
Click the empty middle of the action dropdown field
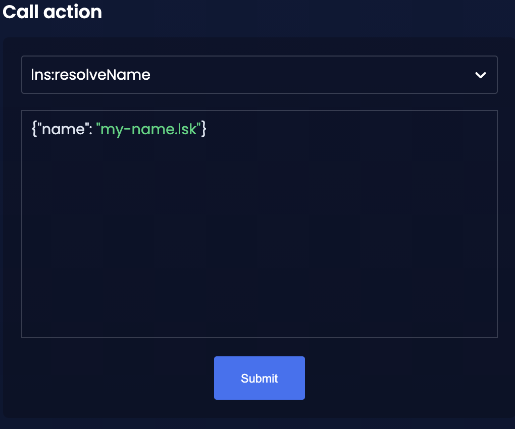[312, 75]
